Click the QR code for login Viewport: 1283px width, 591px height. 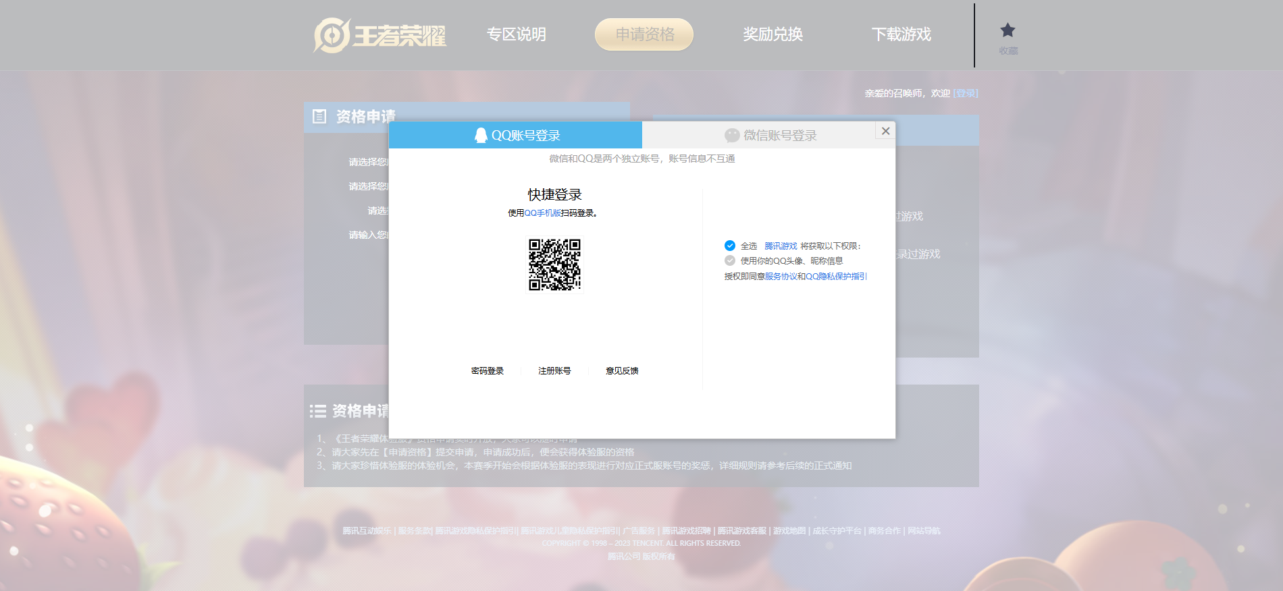tap(554, 264)
